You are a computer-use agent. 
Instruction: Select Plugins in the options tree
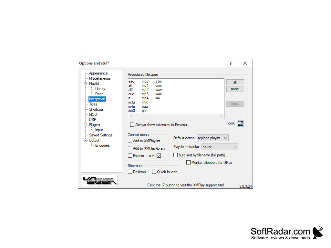[94, 125]
